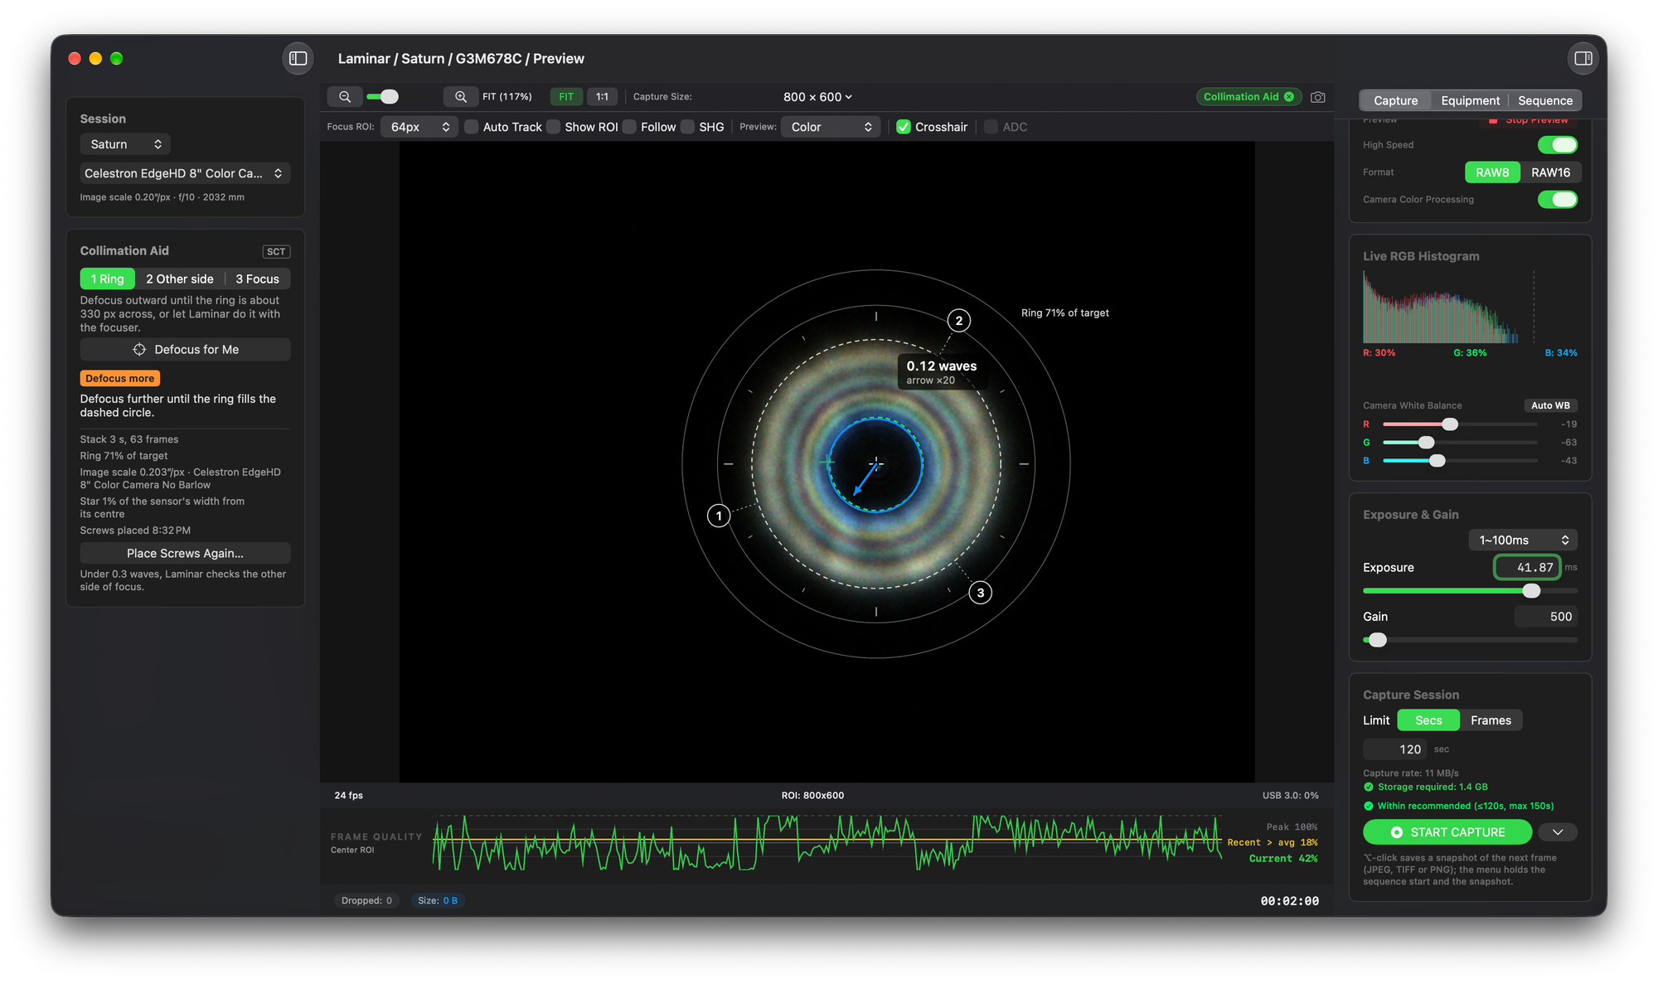This screenshot has width=1658, height=984.
Task: Enable the Follow checkbox
Action: [x=629, y=127]
